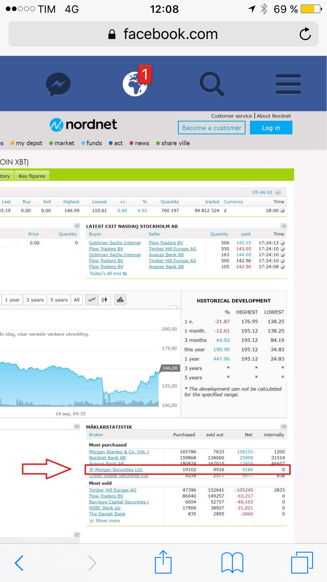
Task: Open notifications globe icon
Action: click(135, 84)
